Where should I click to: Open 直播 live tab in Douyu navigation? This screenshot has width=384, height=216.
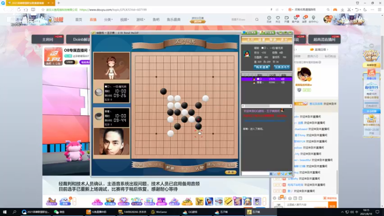(x=93, y=20)
